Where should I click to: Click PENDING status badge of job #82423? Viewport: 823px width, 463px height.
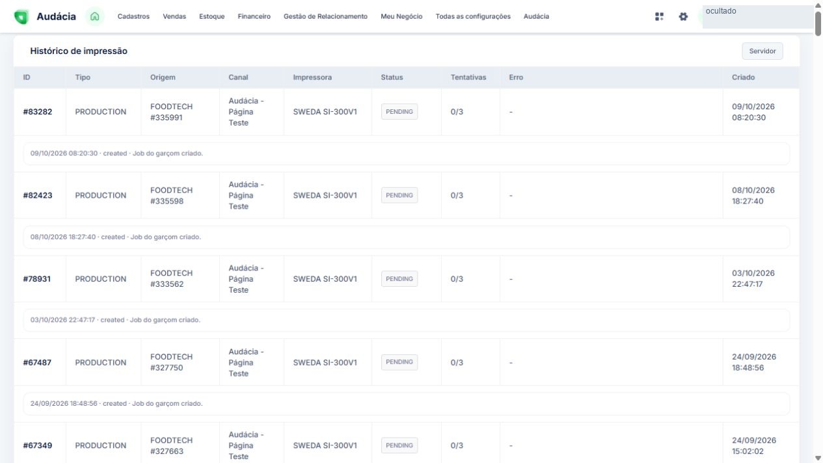(399, 195)
